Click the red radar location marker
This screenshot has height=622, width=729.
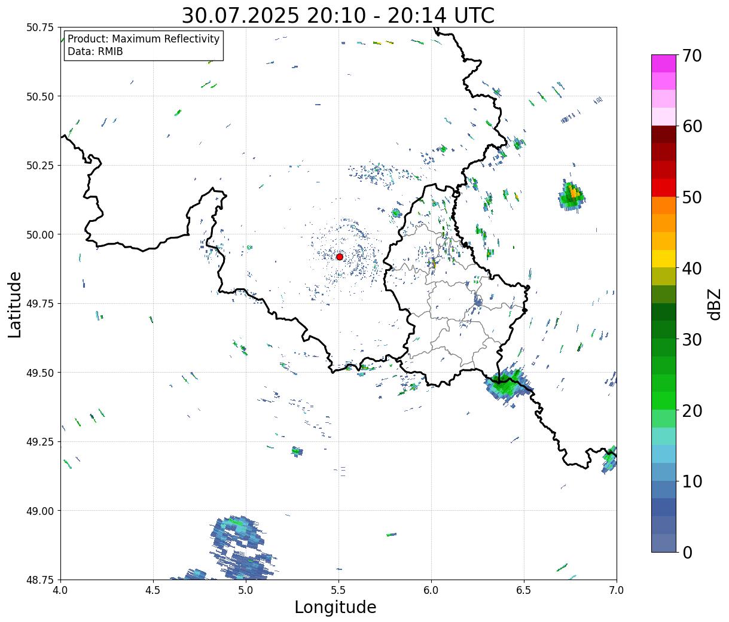point(340,257)
